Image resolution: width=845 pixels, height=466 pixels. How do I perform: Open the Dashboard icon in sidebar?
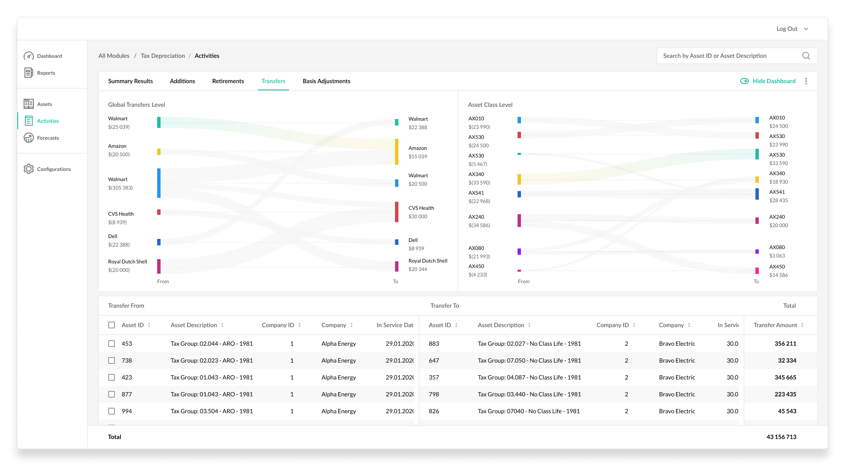point(29,56)
